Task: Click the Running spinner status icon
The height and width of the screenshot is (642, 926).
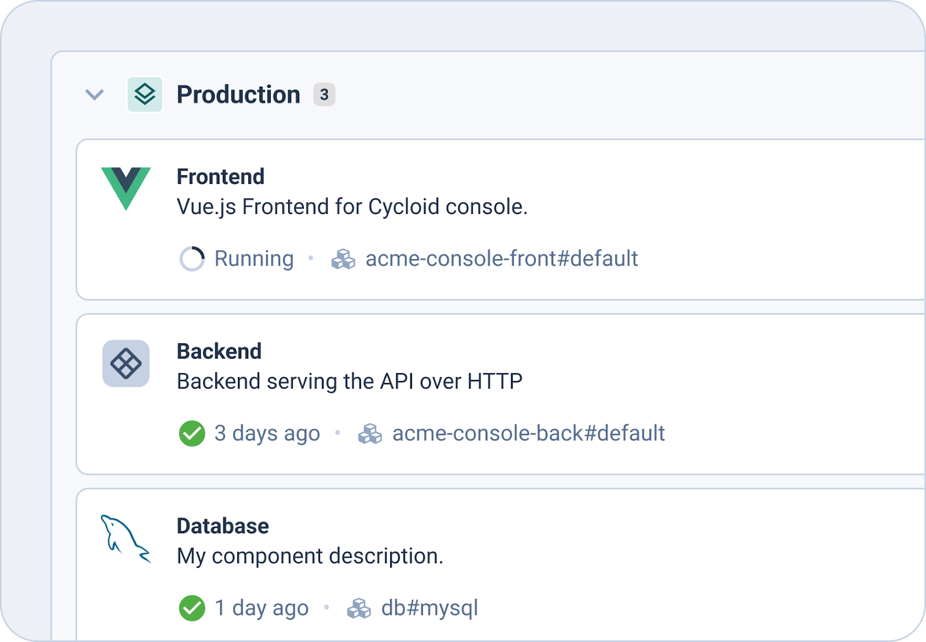Action: tap(192, 259)
